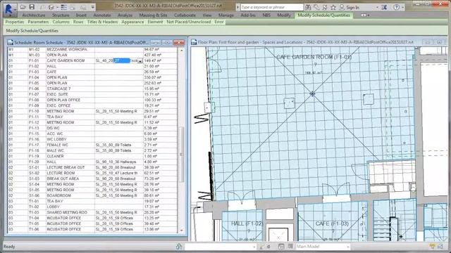Open the Structure ribbon tab

61,15
